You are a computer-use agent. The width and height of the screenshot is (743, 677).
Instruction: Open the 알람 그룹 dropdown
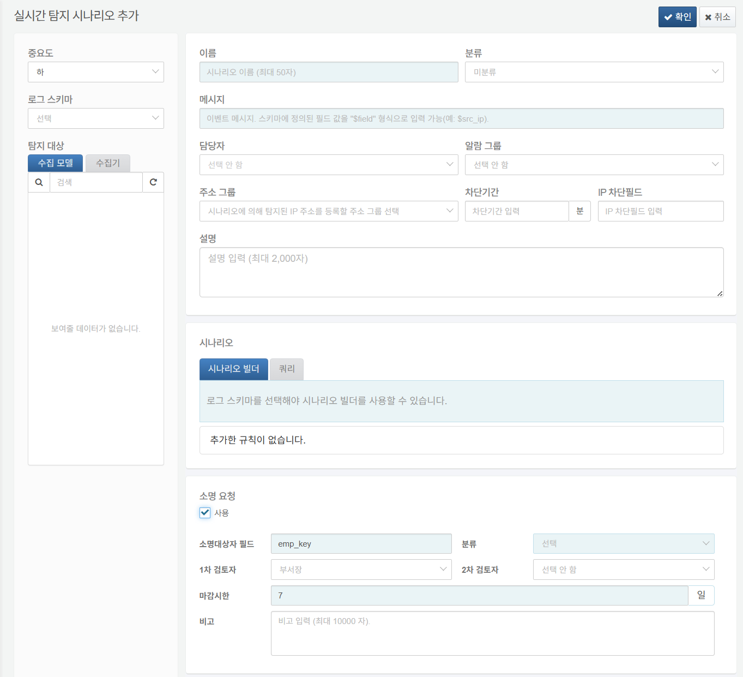click(x=594, y=165)
